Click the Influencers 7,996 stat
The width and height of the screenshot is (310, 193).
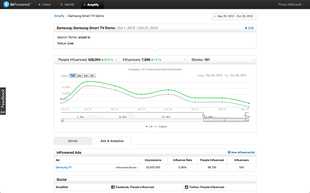point(142,60)
